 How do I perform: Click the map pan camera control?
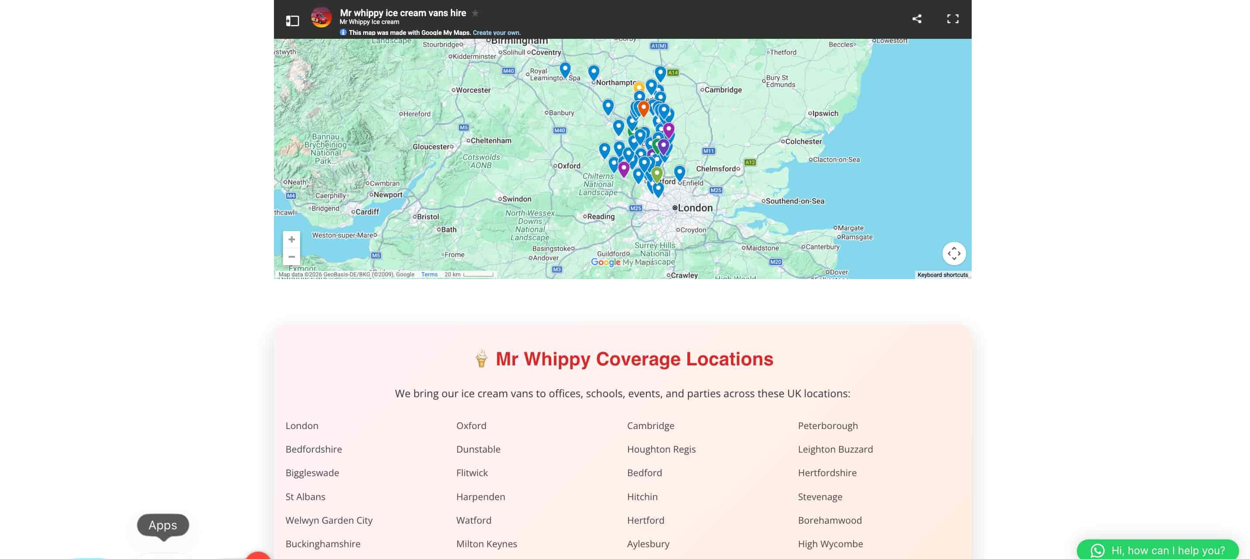[953, 253]
